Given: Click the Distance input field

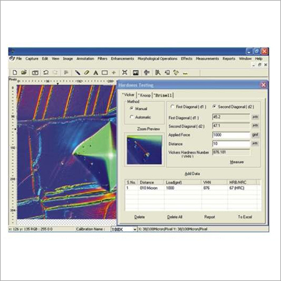Looking at the screenshot, I should click(231, 144).
